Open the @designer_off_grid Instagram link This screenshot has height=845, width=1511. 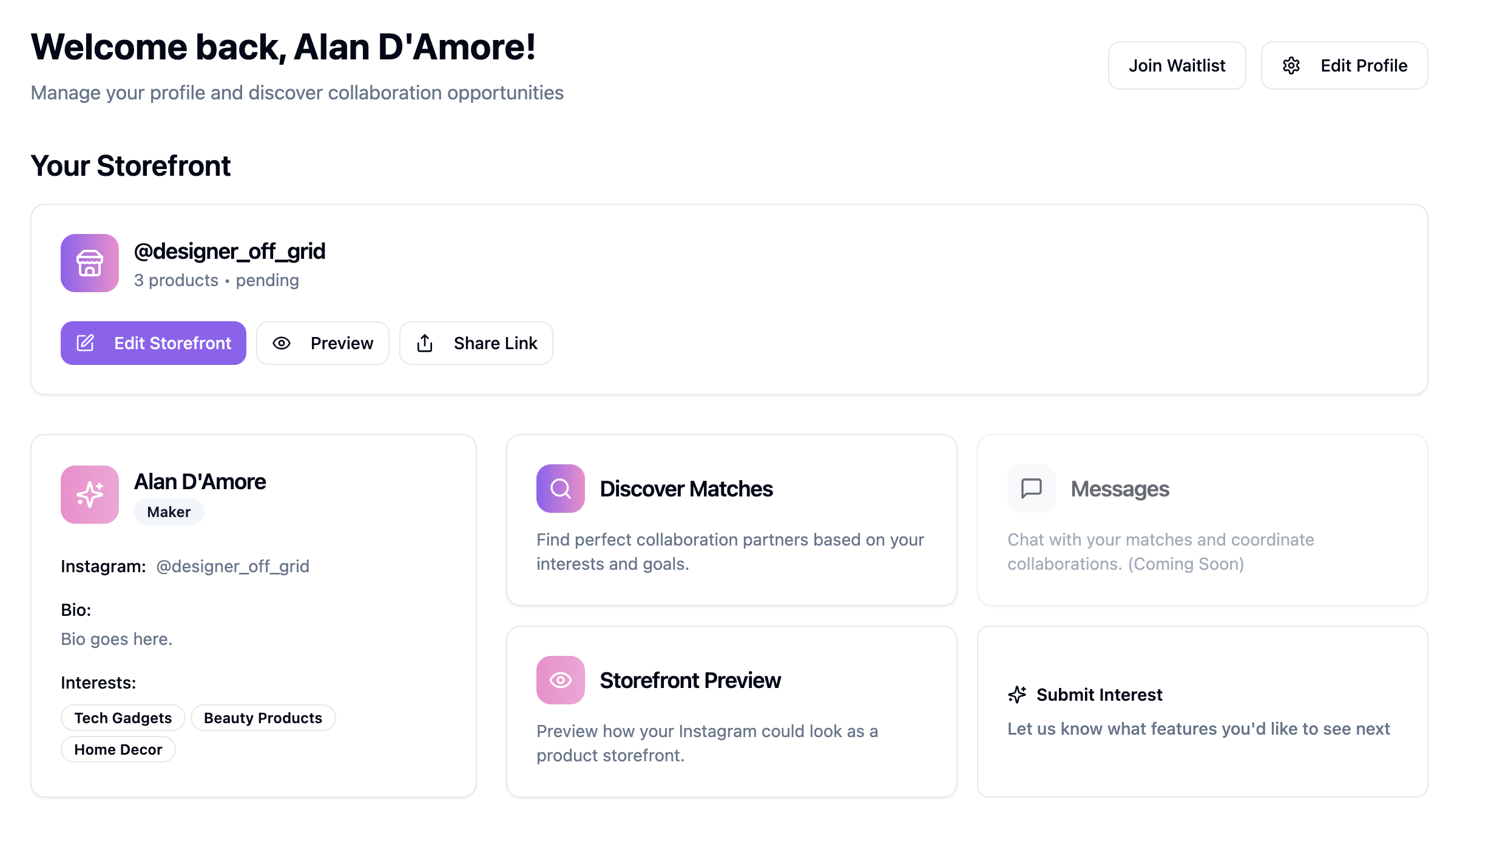point(232,566)
